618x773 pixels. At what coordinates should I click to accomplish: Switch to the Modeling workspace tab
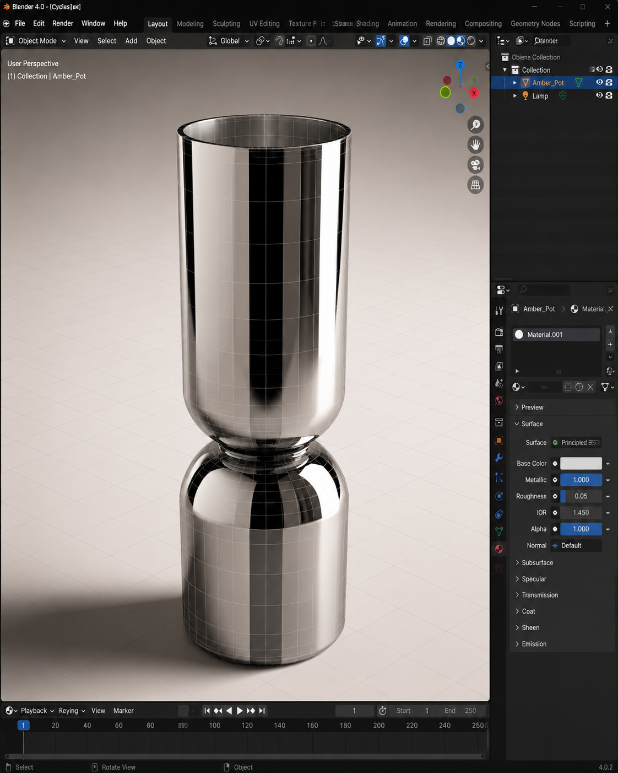pos(190,24)
